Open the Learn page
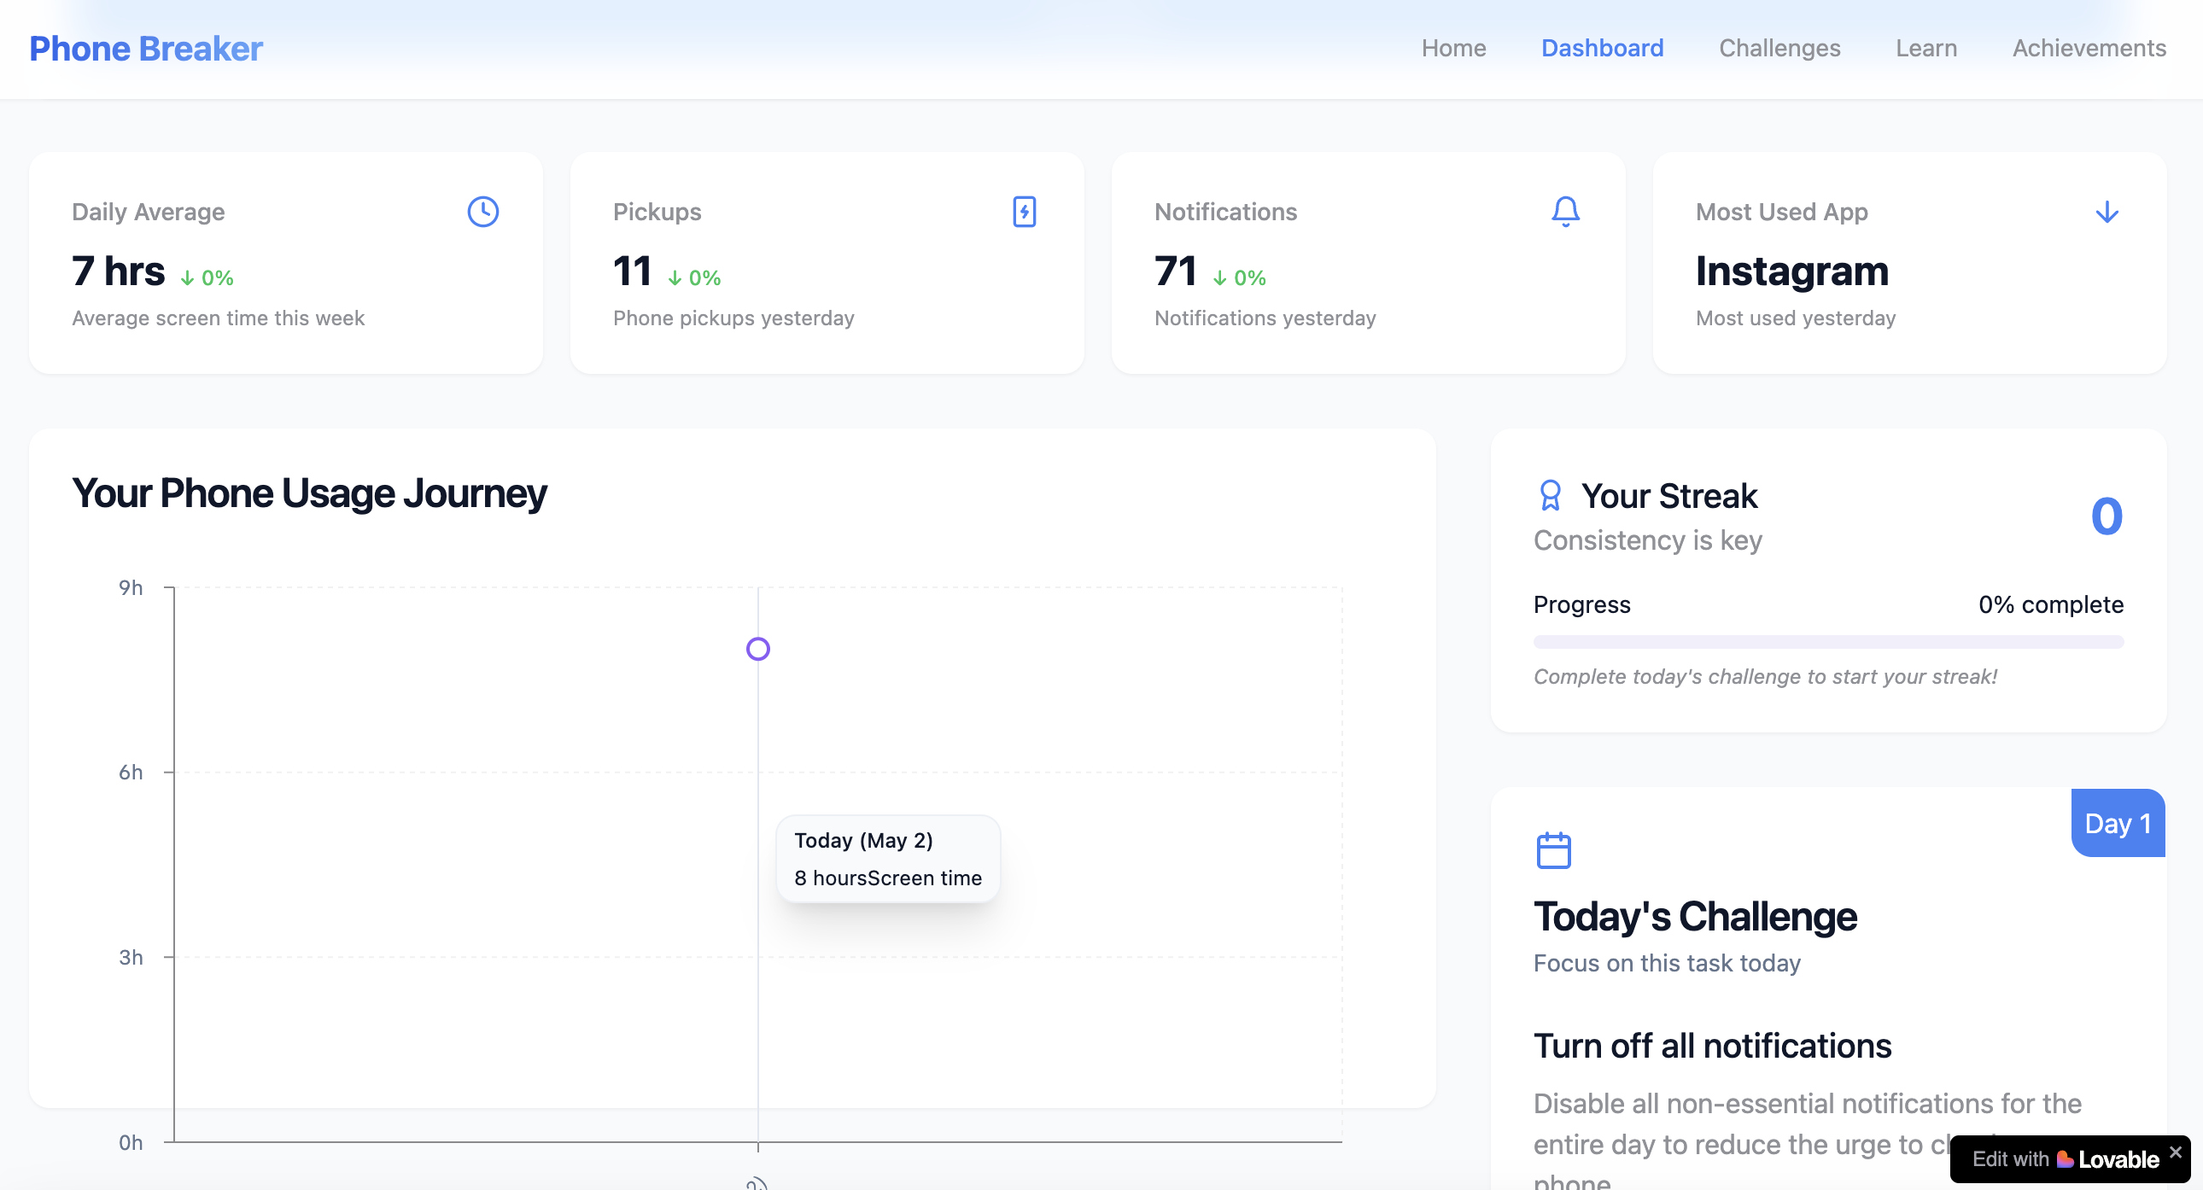This screenshot has width=2203, height=1190. 1925,48
